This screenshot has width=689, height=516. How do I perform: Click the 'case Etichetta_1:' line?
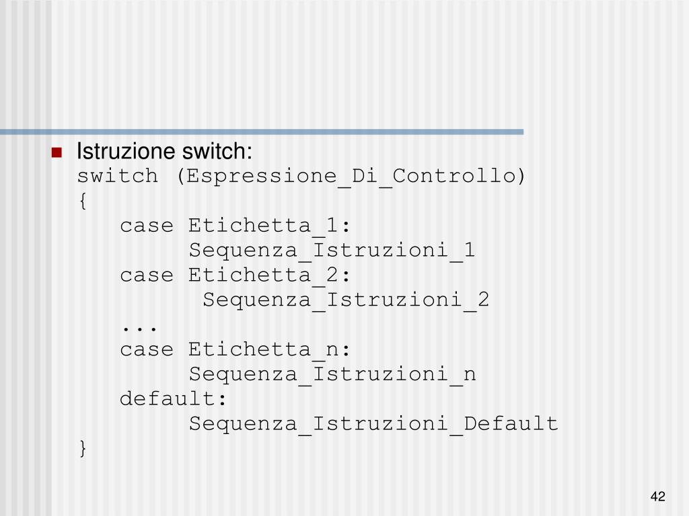point(235,226)
